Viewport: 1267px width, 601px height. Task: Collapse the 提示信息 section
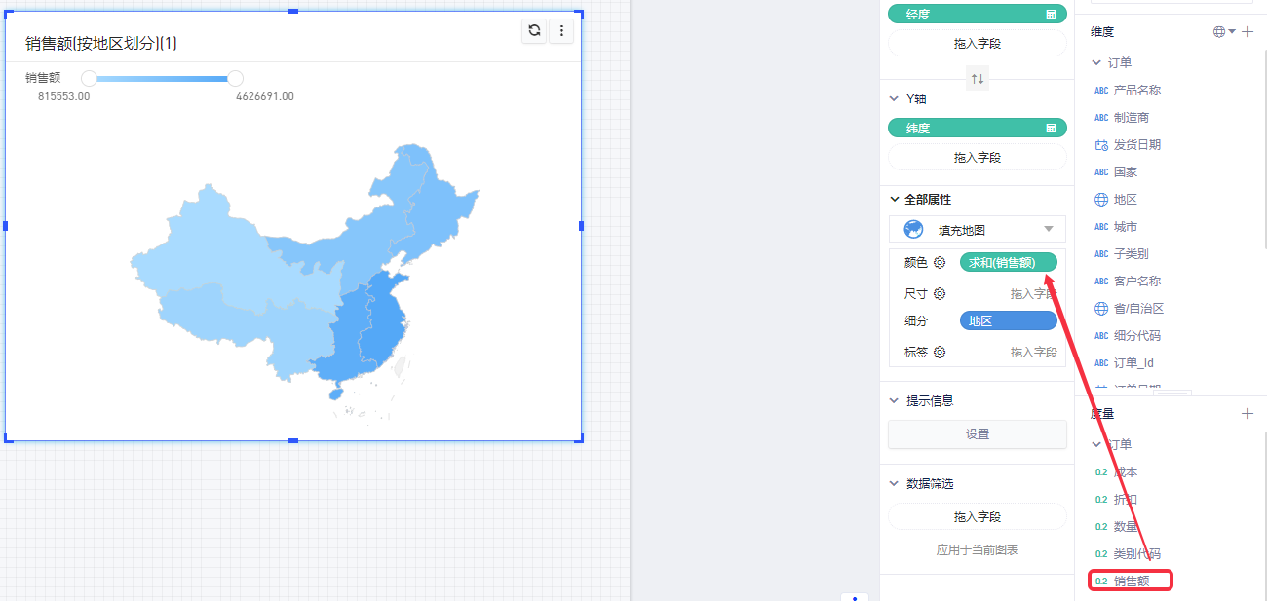[x=895, y=400]
